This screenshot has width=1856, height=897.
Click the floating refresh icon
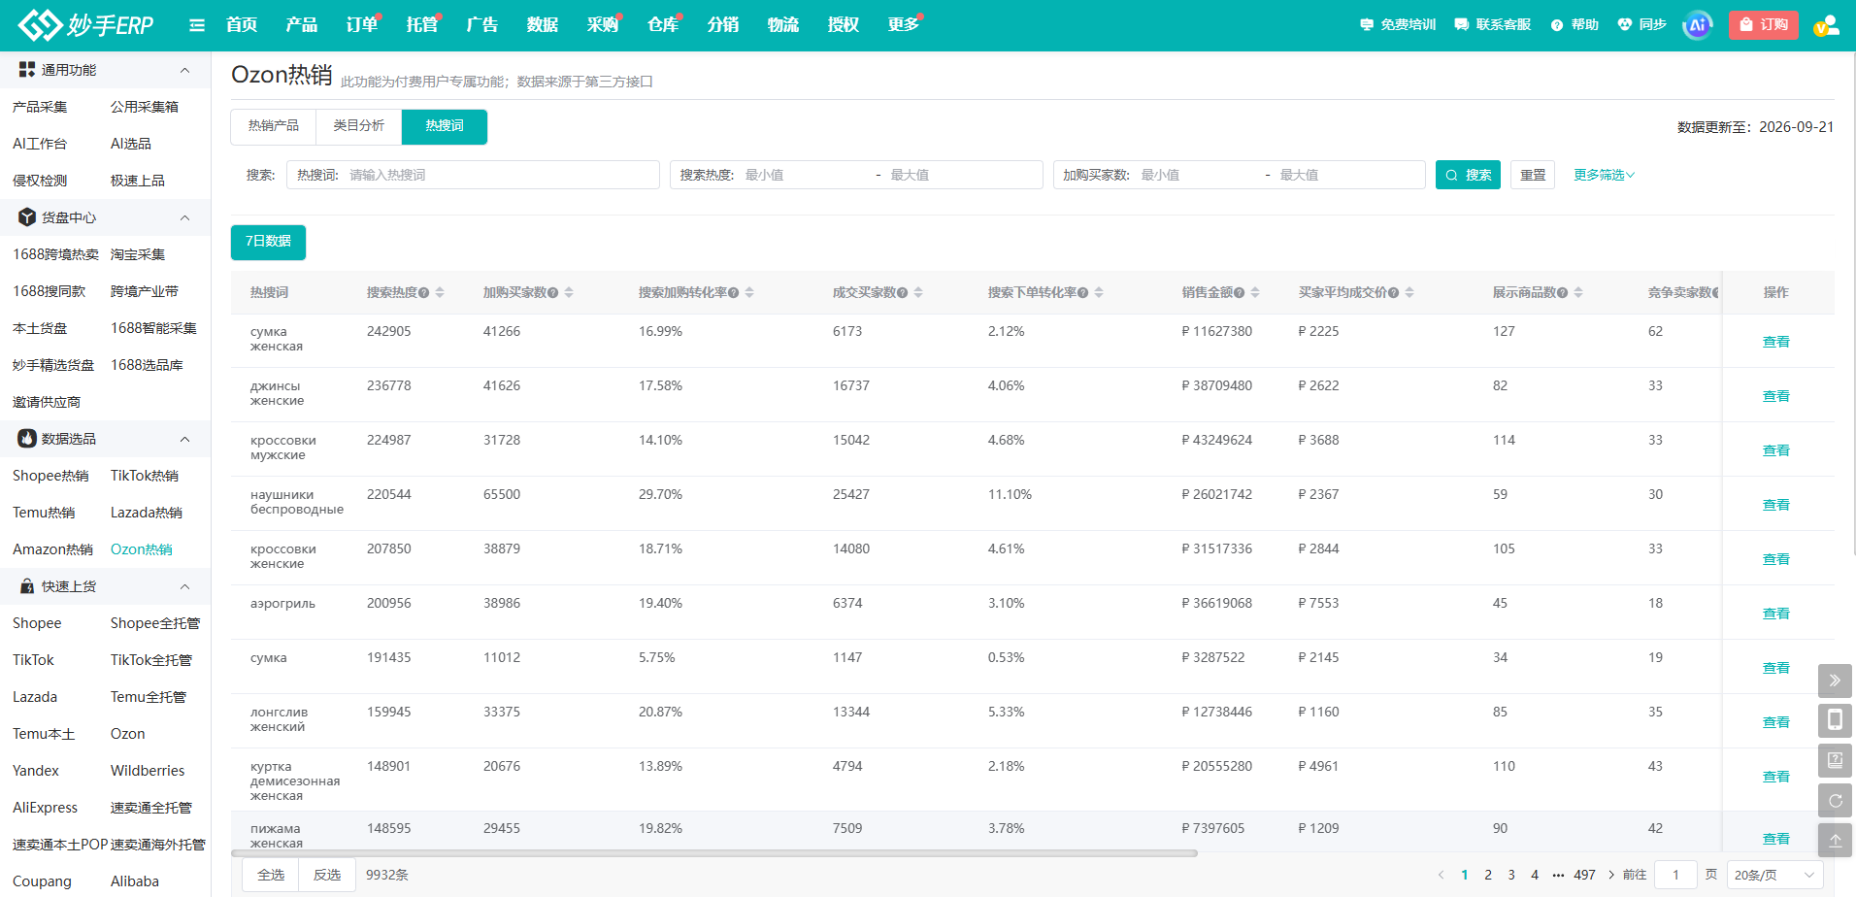1835,801
